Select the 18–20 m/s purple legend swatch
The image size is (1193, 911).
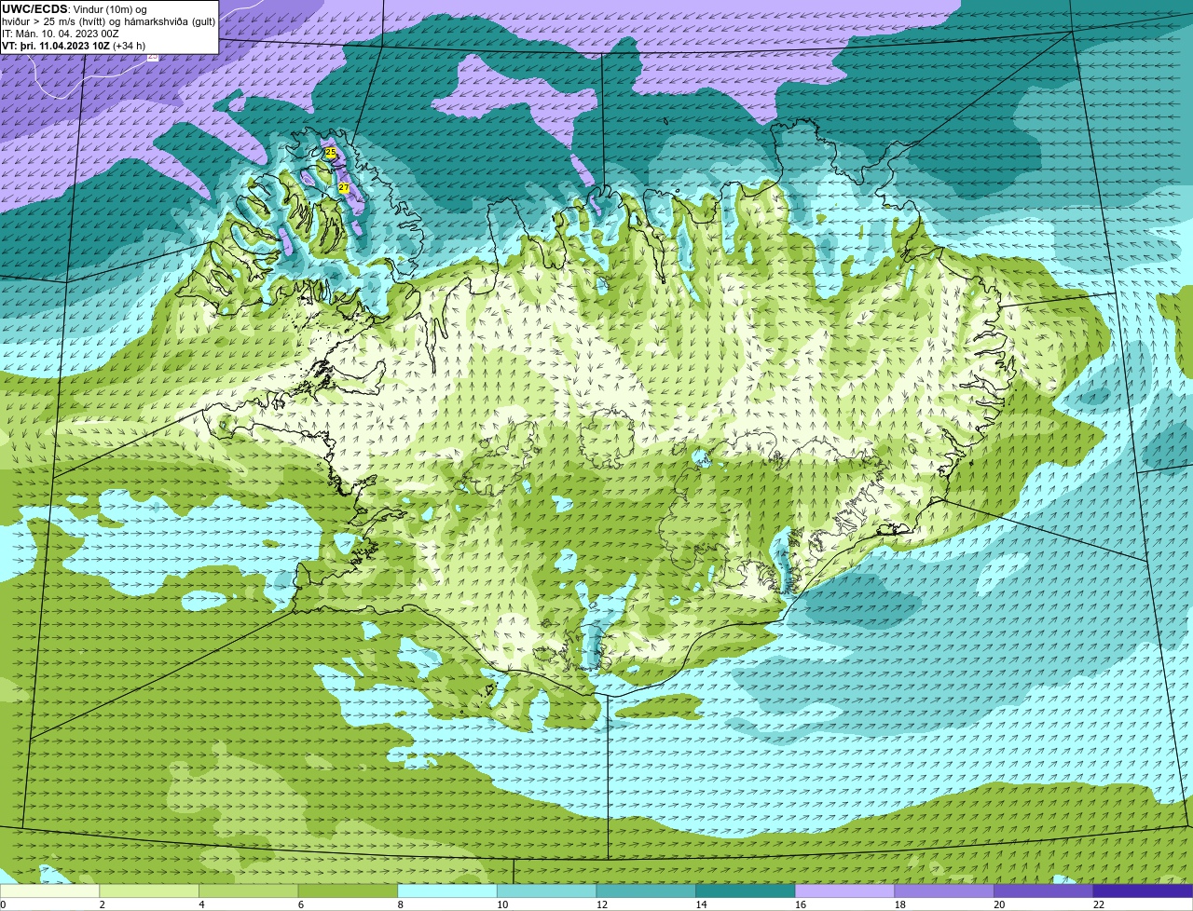[x=944, y=891]
